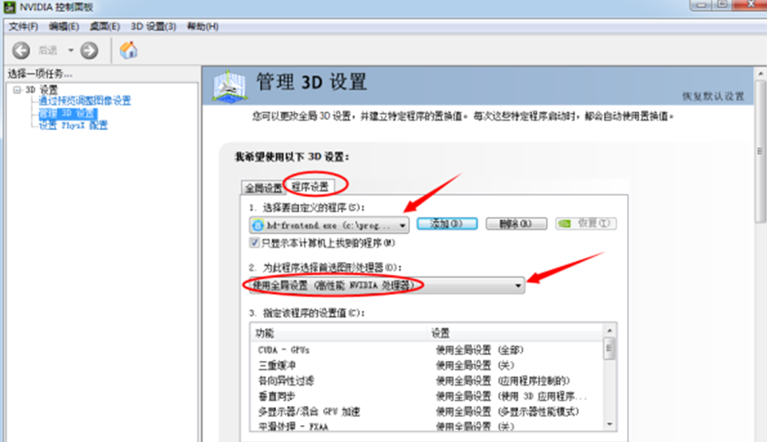Click the settings list scrollbar thumb

pos(609,350)
